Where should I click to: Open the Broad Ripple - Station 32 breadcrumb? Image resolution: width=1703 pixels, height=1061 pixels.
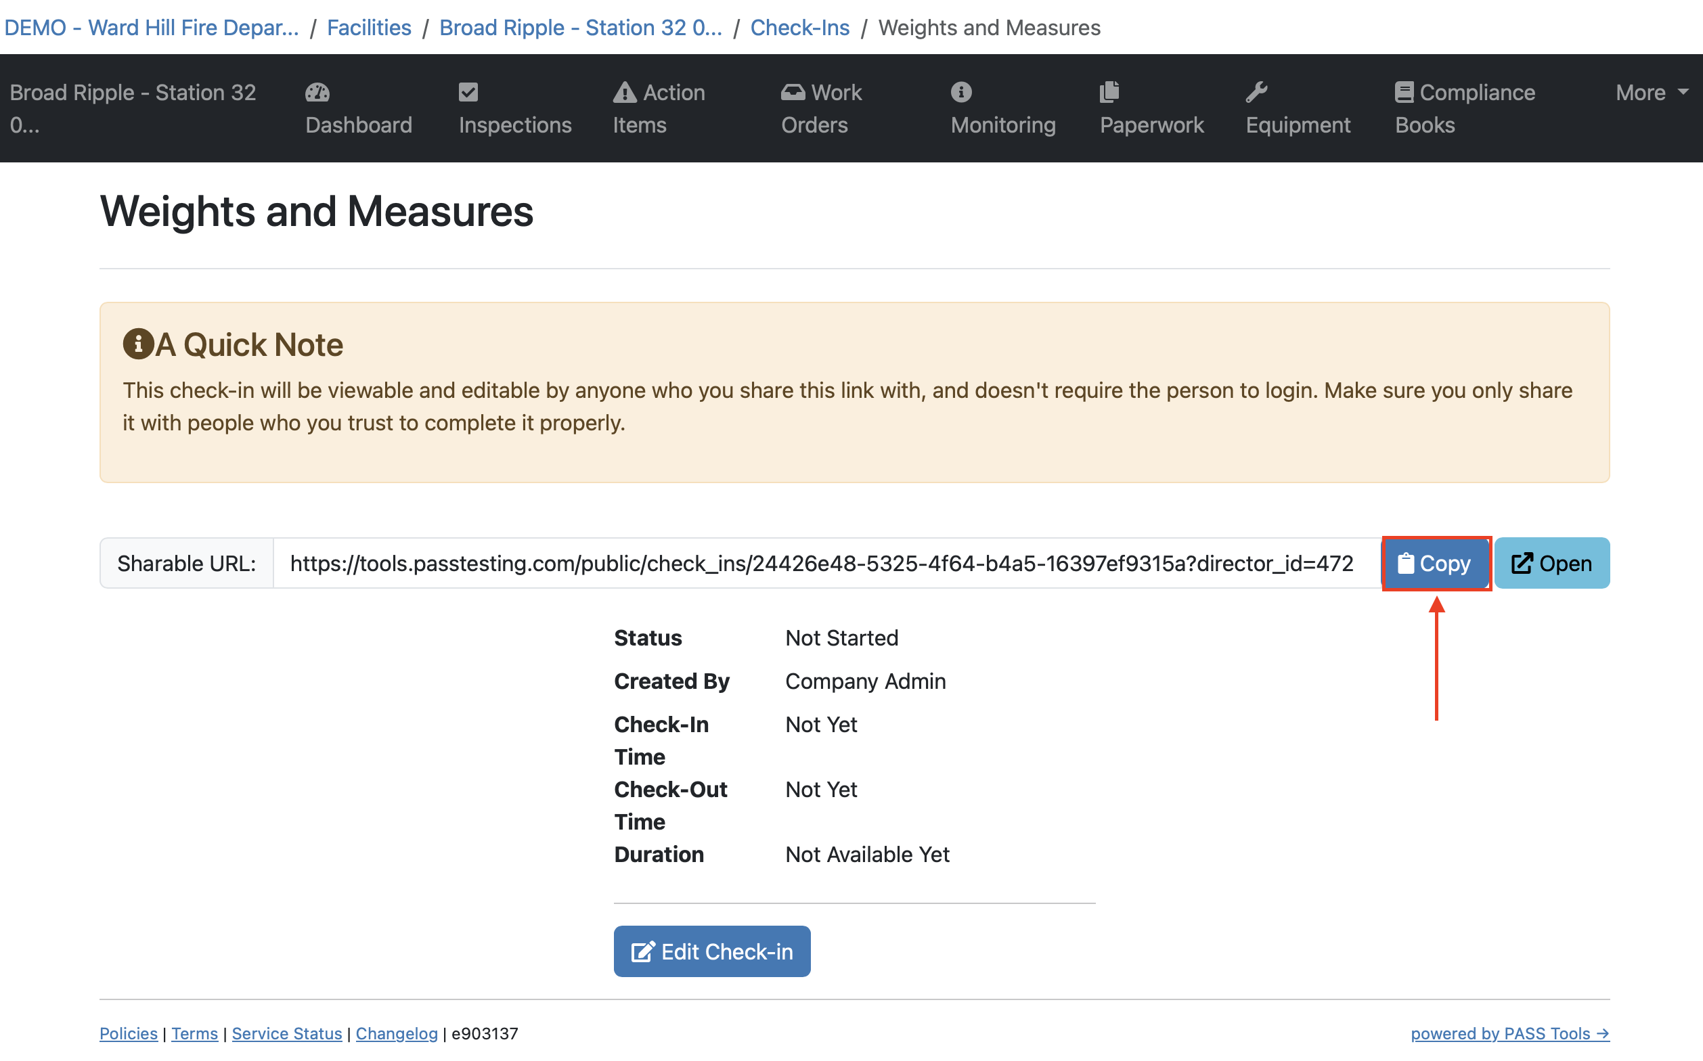[x=580, y=27]
